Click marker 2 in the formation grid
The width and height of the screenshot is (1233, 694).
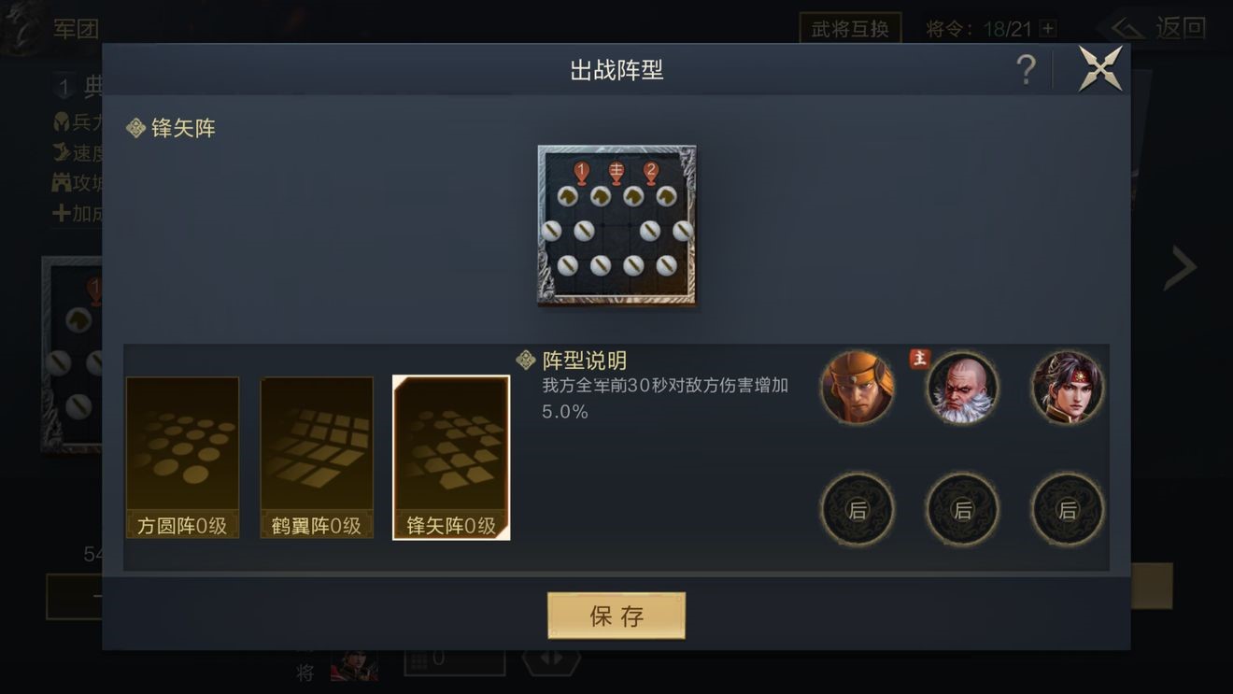(x=651, y=173)
